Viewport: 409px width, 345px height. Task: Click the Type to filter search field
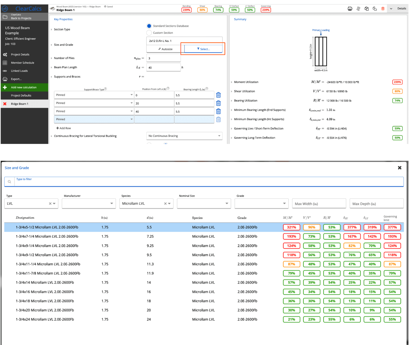[x=209, y=182]
